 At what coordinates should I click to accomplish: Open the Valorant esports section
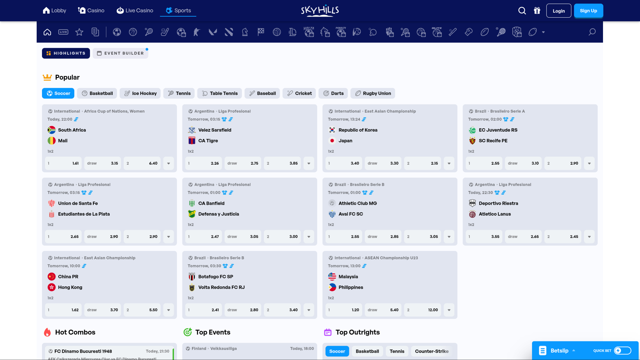point(213,32)
